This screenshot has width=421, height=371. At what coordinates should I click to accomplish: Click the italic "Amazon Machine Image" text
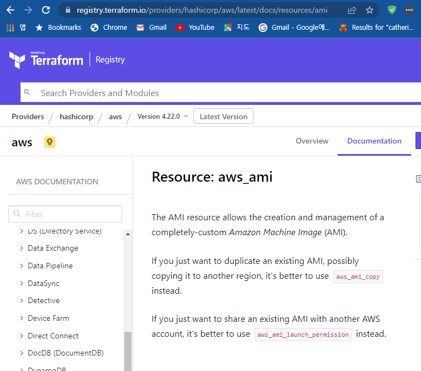click(x=275, y=232)
